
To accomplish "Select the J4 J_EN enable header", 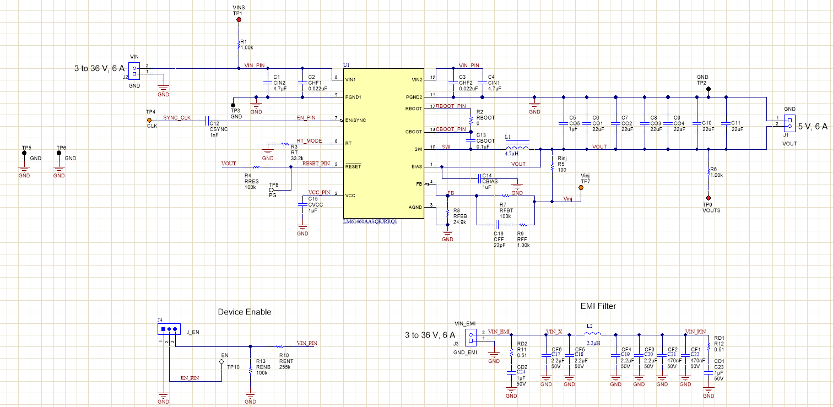I will [170, 329].
